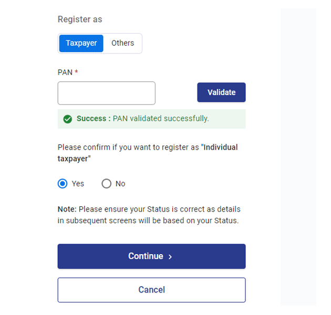Click the chevron arrow beside Continue
This screenshot has height=315, width=331.
(x=170, y=257)
